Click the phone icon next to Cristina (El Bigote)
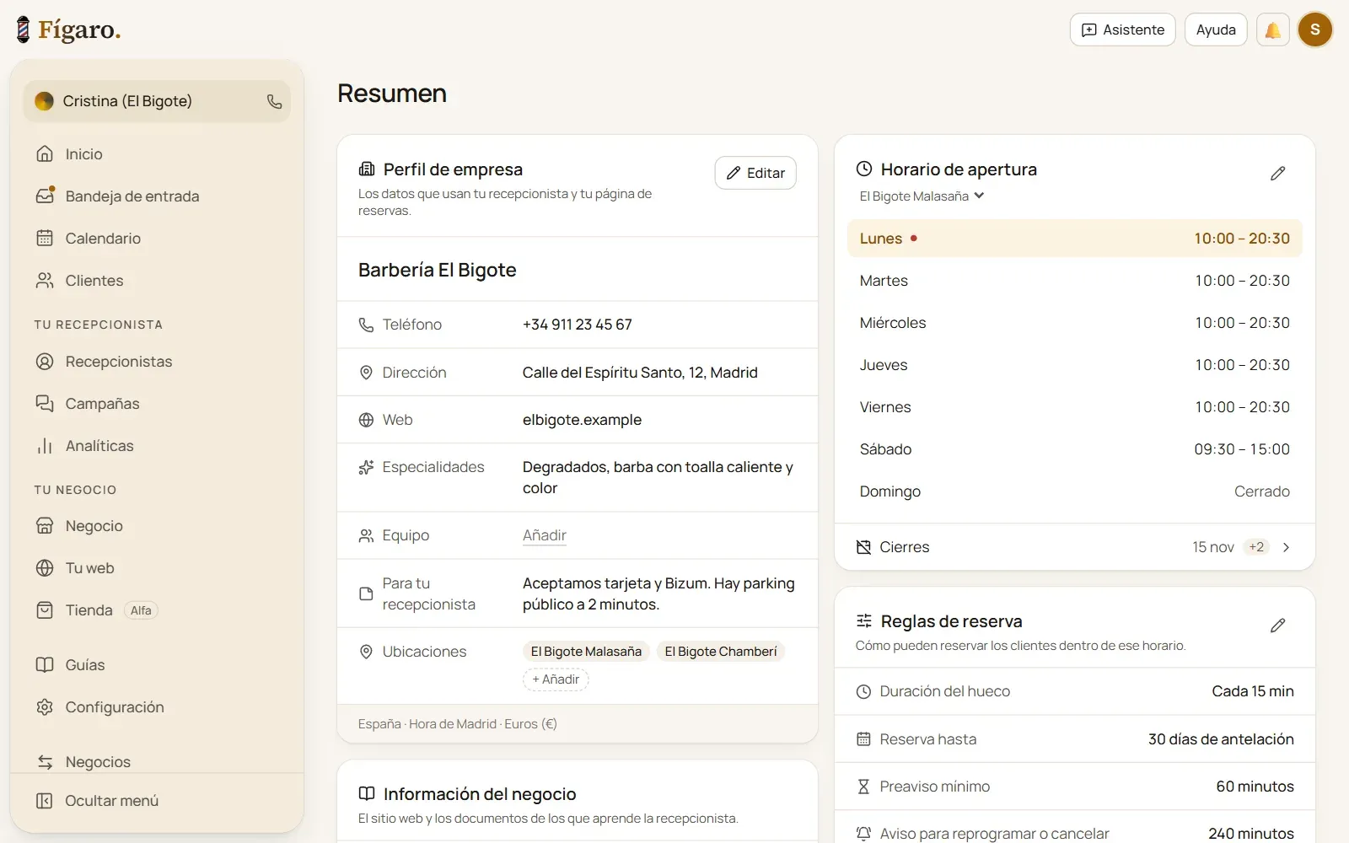Screen dimensions: 1349x843 tap(274, 101)
